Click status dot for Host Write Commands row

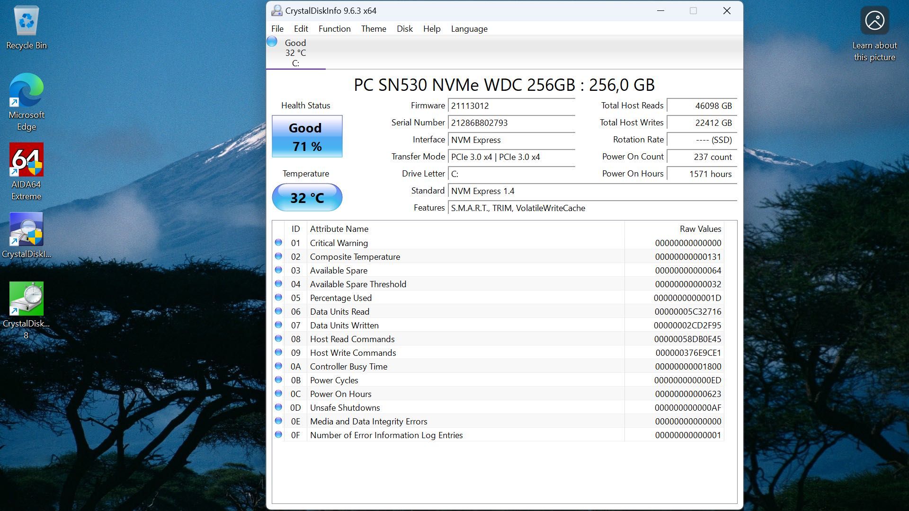[278, 352]
